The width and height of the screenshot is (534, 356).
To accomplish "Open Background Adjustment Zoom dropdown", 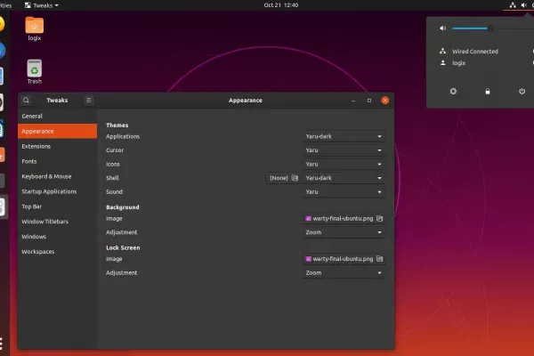I will [344, 232].
